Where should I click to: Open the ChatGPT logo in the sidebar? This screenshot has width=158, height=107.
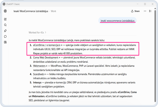(x=5, y=11)
